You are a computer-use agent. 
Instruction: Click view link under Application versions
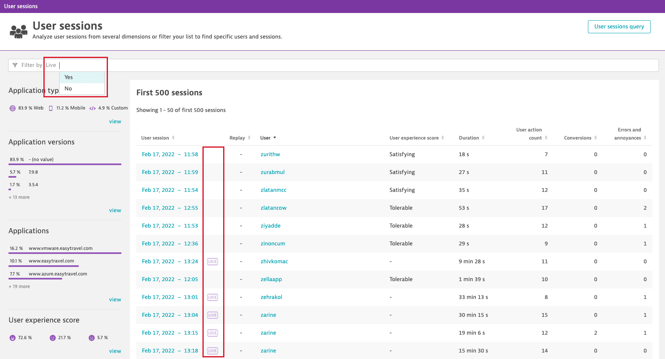click(115, 210)
